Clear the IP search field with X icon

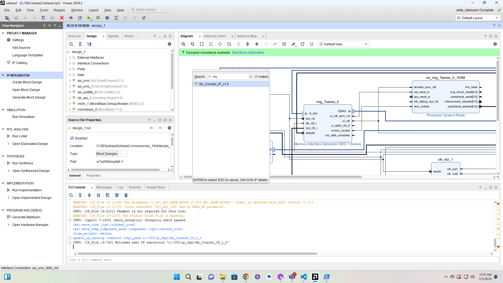pos(251,77)
